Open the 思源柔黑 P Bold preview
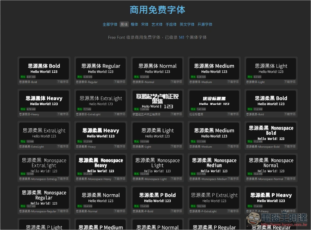 [157, 198]
